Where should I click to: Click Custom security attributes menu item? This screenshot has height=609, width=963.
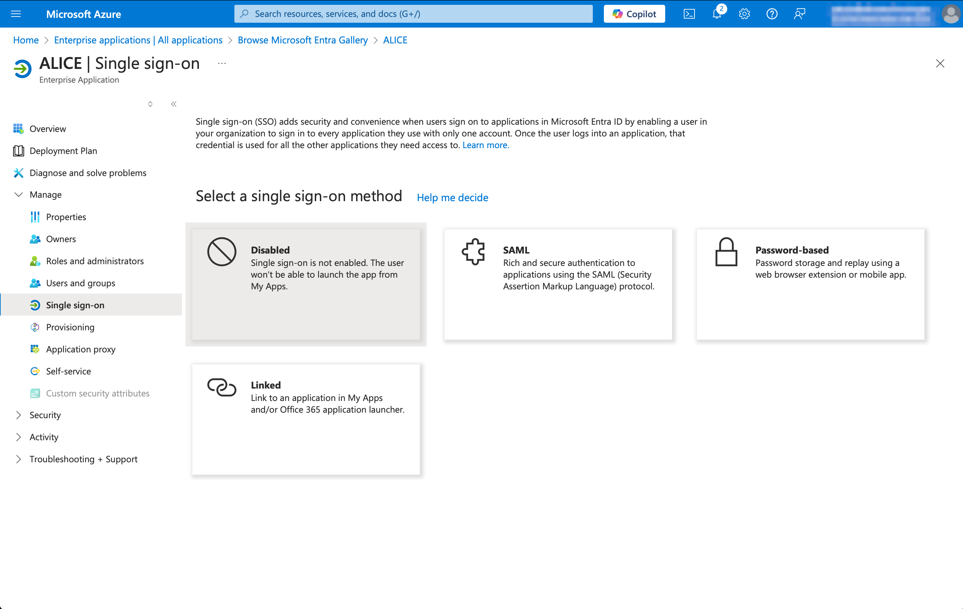click(91, 393)
